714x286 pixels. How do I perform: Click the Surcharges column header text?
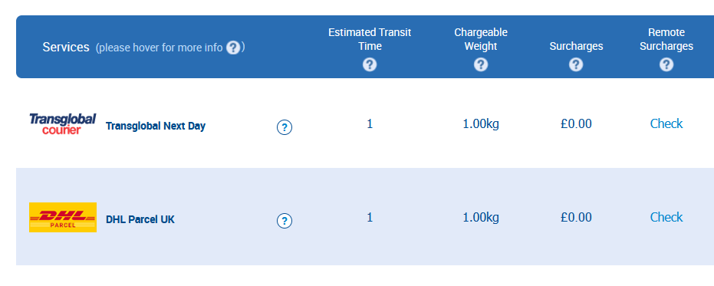tap(576, 46)
